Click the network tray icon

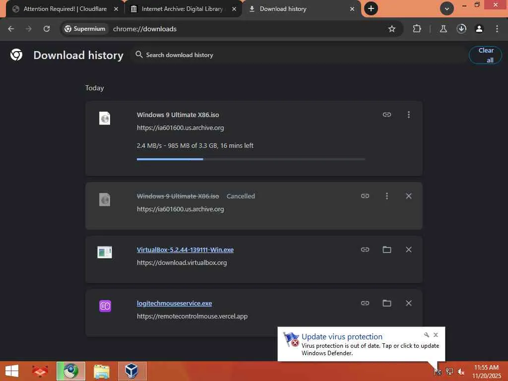[449, 372]
